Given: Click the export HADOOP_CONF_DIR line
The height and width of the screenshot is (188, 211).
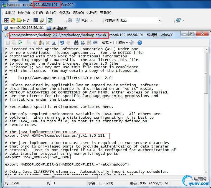Looking at the screenshot, I should (67, 164).
